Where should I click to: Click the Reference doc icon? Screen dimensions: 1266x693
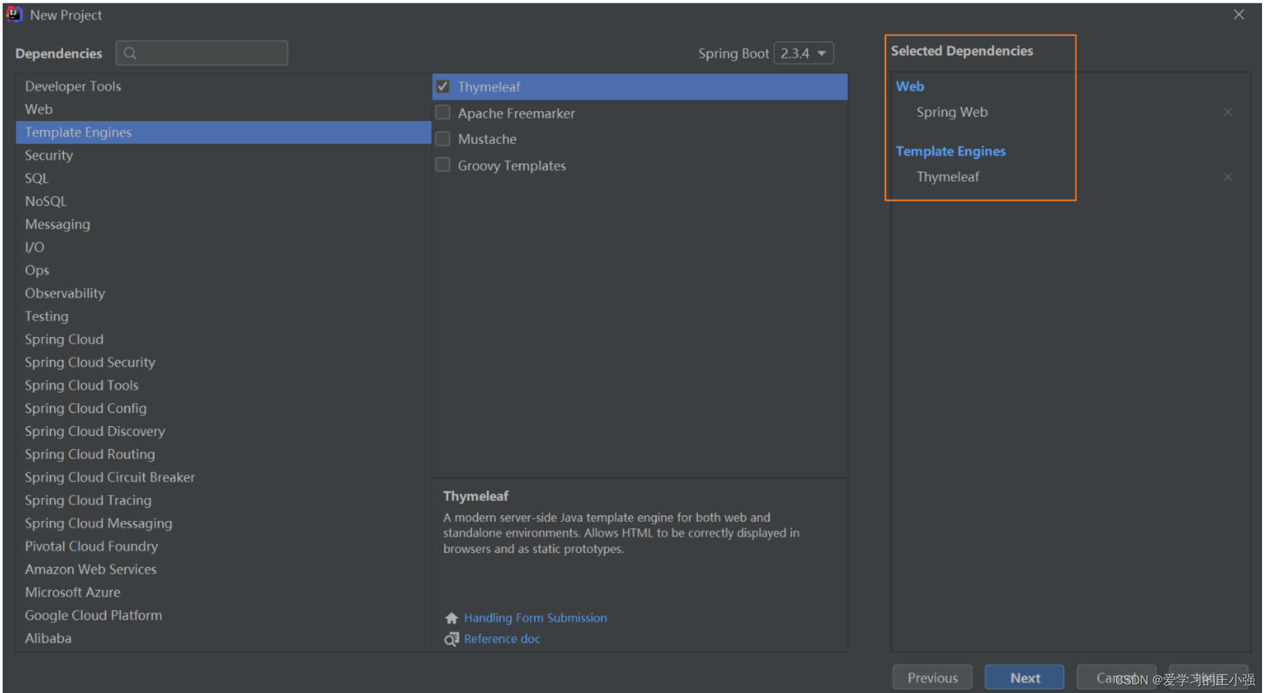(451, 639)
